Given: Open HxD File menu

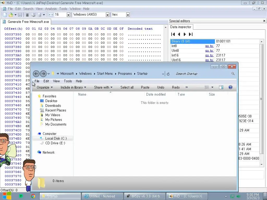Looking at the screenshot, I should pyautogui.click(x=10, y=9).
